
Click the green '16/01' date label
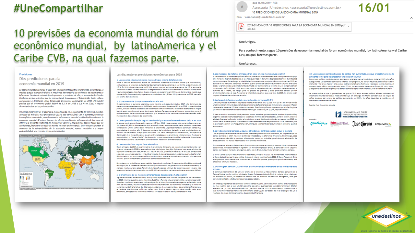tap(374, 7)
